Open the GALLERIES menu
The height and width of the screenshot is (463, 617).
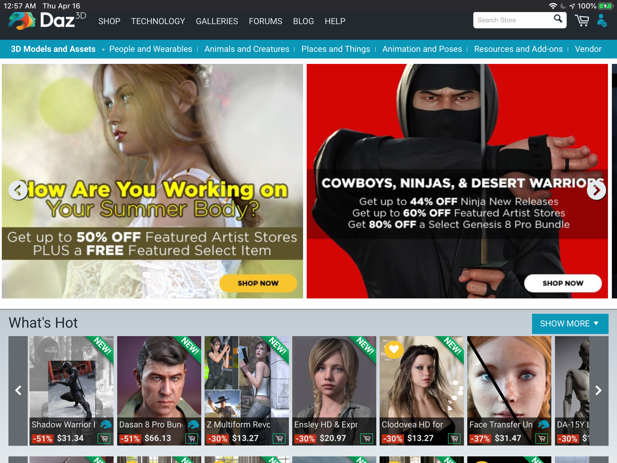(x=217, y=21)
